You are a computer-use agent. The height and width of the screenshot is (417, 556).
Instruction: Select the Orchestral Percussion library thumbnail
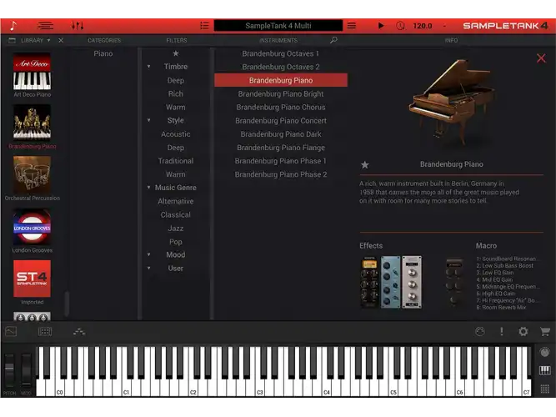click(32, 174)
